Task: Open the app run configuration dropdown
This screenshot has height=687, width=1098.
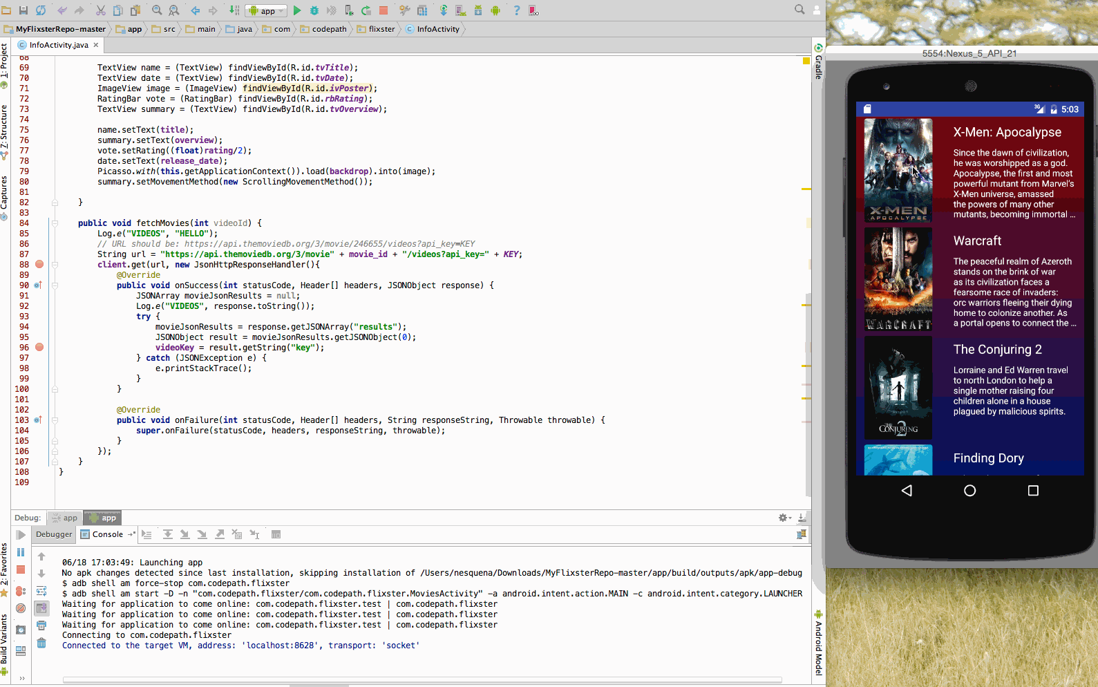Action: point(267,10)
